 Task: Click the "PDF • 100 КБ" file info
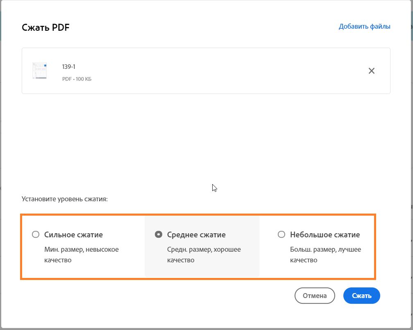pyautogui.click(x=77, y=79)
